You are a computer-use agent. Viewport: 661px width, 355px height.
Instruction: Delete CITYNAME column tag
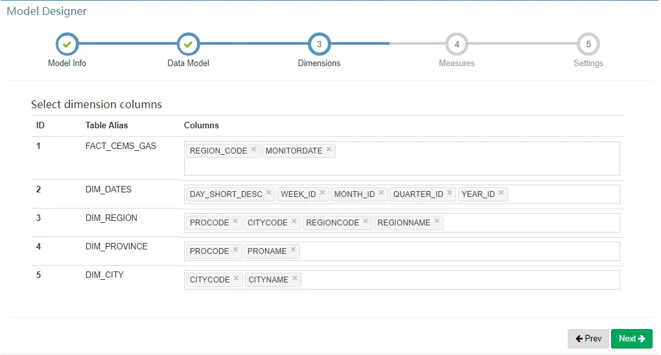coord(295,278)
